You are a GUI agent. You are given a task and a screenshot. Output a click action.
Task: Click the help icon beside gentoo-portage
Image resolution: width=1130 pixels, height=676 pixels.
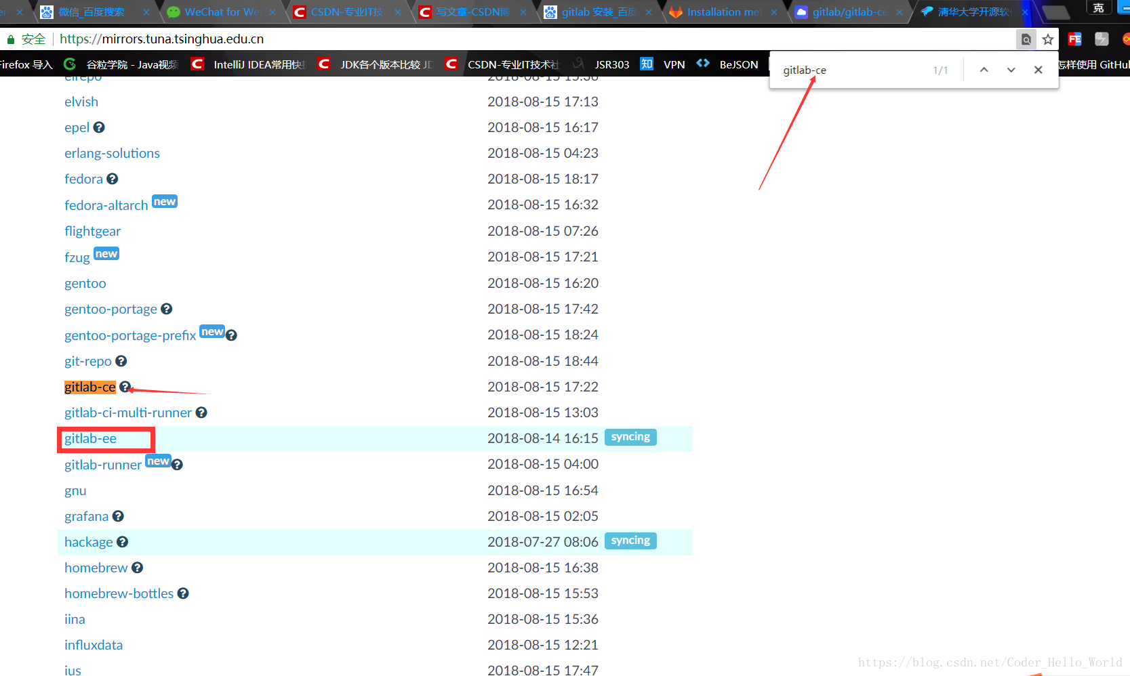167,309
